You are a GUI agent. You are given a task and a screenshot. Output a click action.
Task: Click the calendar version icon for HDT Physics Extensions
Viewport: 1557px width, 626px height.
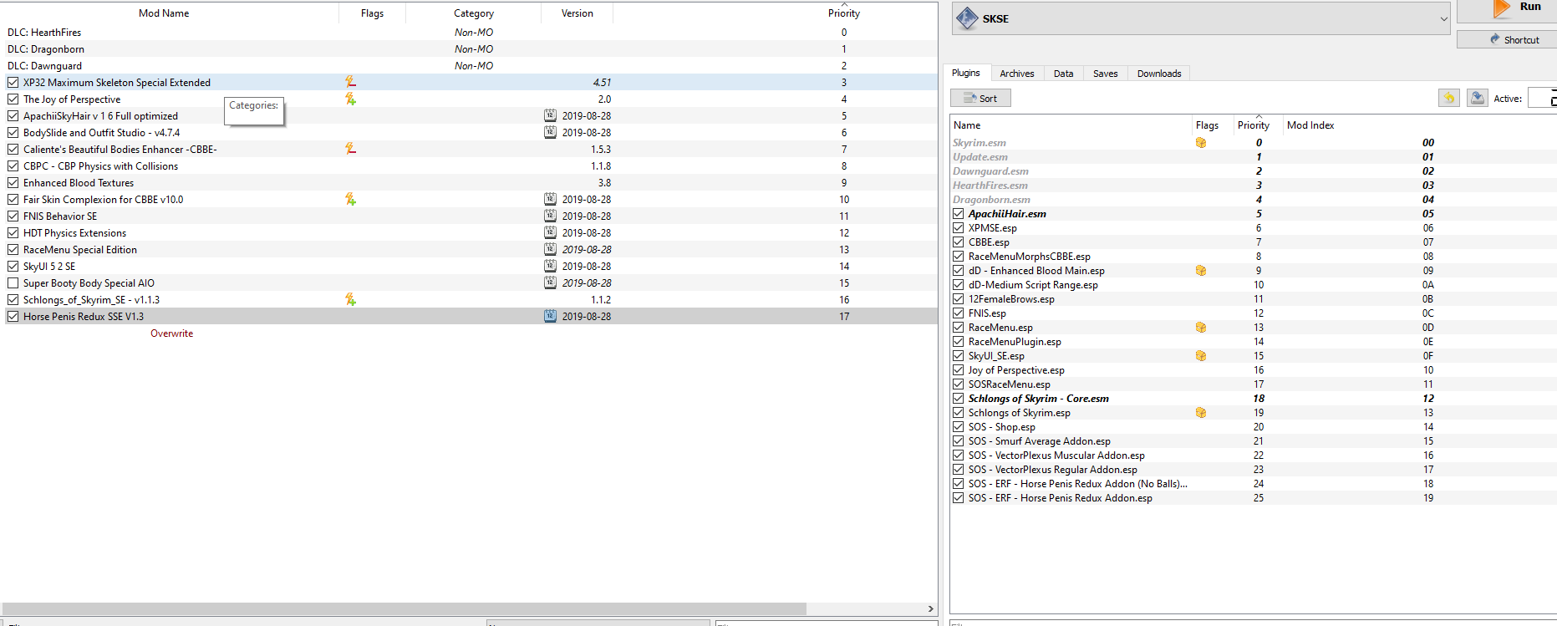point(550,232)
